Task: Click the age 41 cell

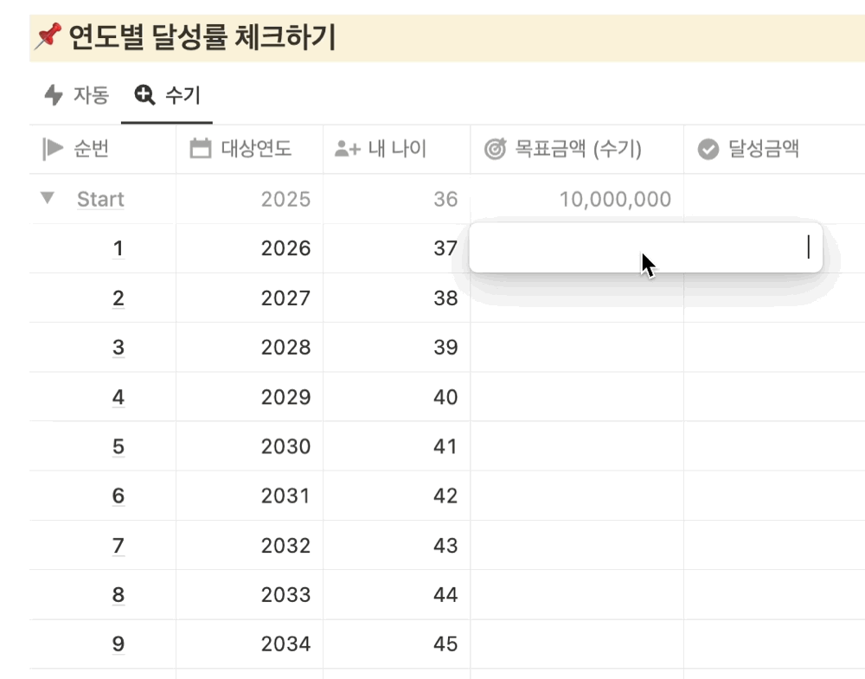Action: (x=397, y=446)
